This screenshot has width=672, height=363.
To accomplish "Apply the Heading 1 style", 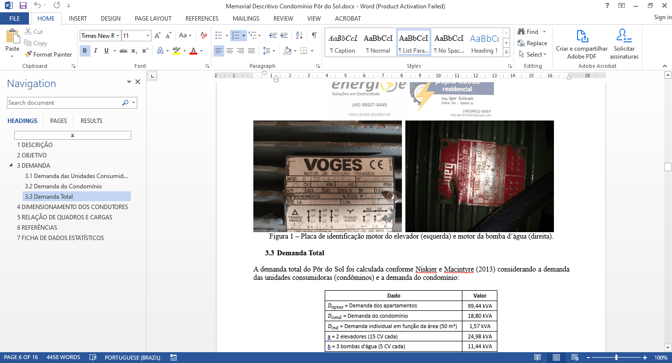I will [x=484, y=42].
